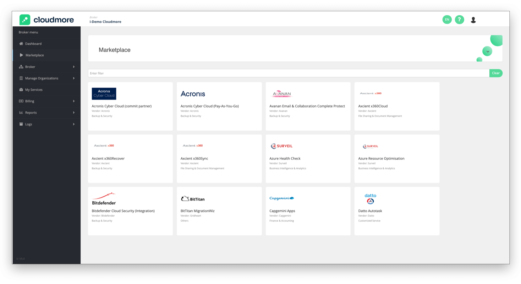Open Avanan Email & Collaboration Complete Protect
Image resolution: width=521 pixels, height=284 pixels.
click(307, 106)
